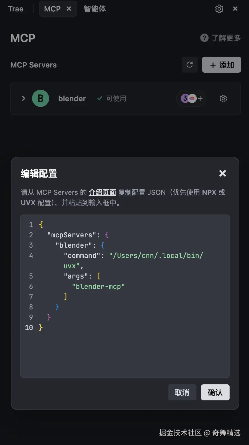Open settings gear on the blender server row
249x445 pixels.
click(223, 98)
